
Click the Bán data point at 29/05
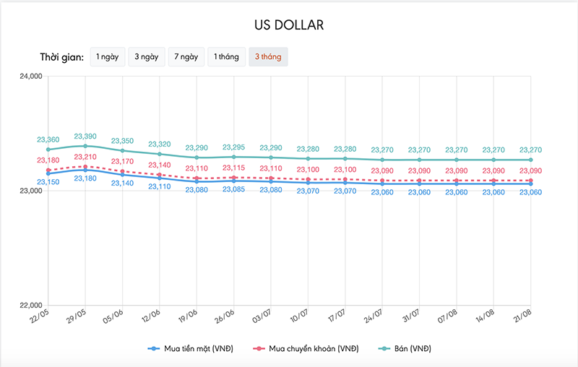(85, 146)
